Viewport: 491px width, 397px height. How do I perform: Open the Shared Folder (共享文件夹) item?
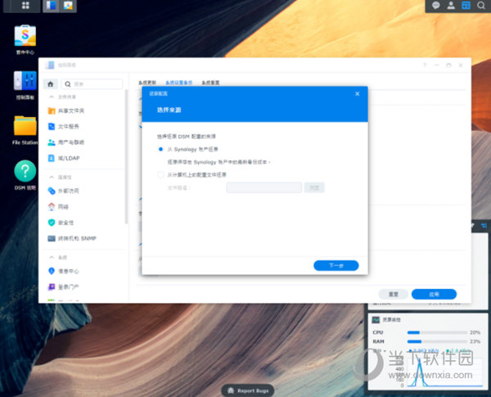65,111
